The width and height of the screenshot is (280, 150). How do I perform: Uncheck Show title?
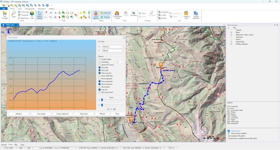[x=100, y=67]
